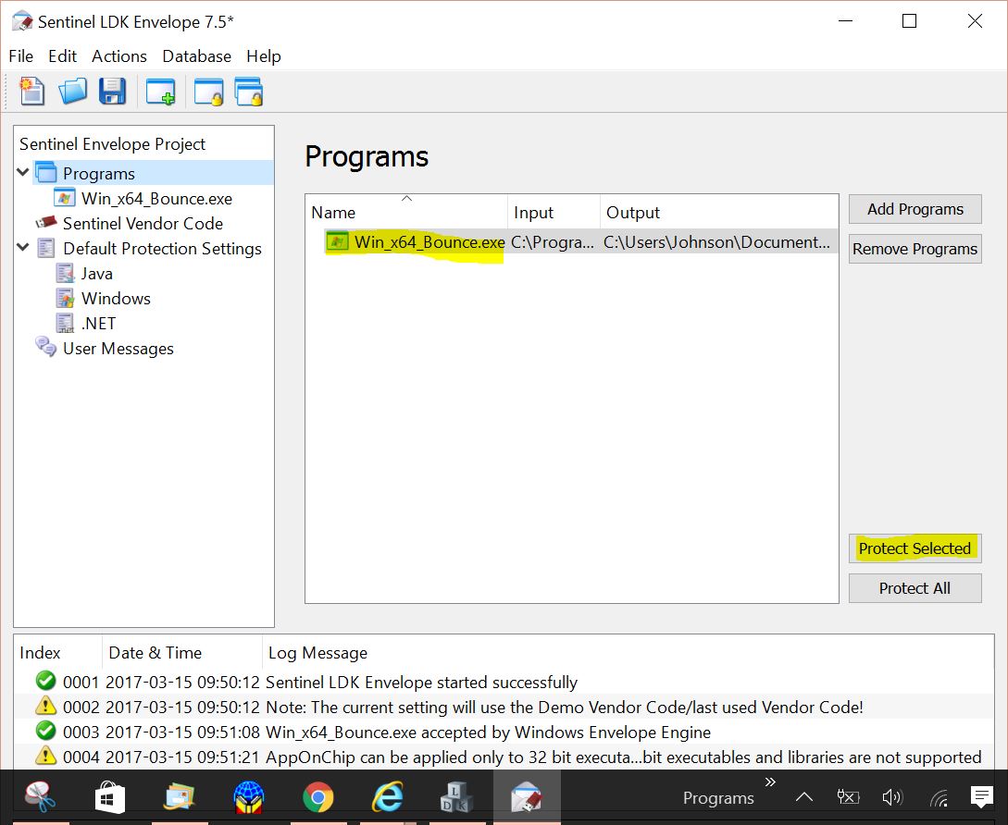Screen dimensions: 1008x825
Task: Open Snipping Tool from the taskbar
Action: tap(40, 796)
